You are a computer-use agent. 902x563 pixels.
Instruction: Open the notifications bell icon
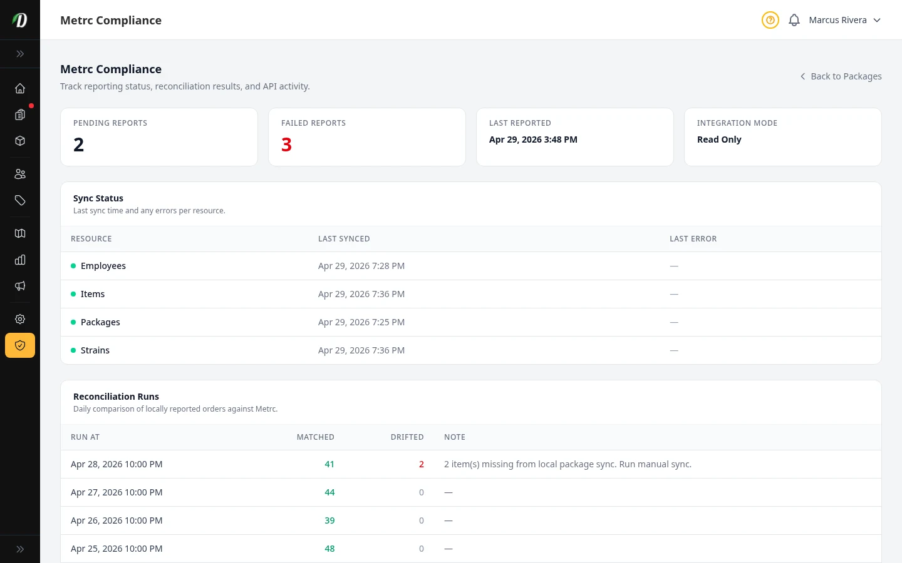coord(794,19)
